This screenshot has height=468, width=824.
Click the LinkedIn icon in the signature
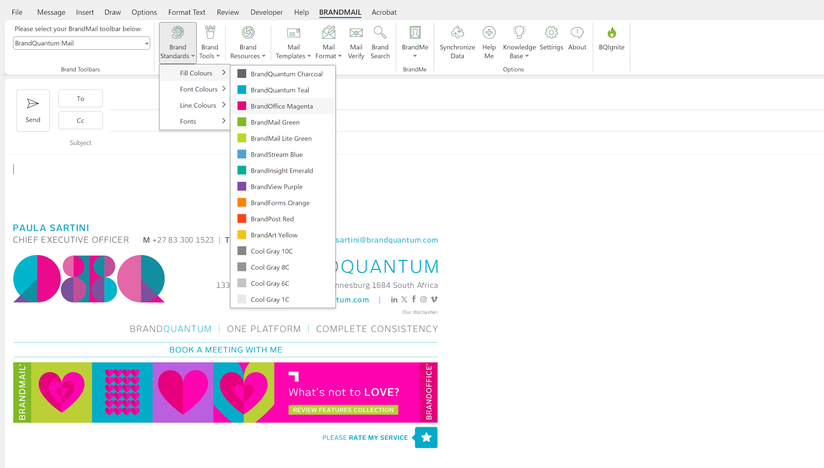(x=394, y=299)
